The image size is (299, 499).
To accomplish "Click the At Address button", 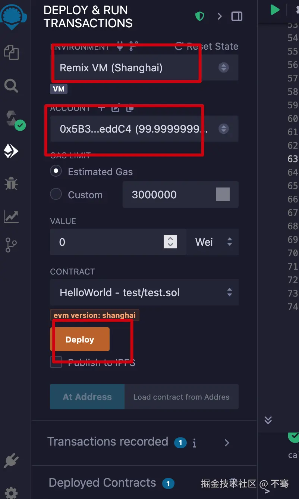I will pyautogui.click(x=87, y=397).
